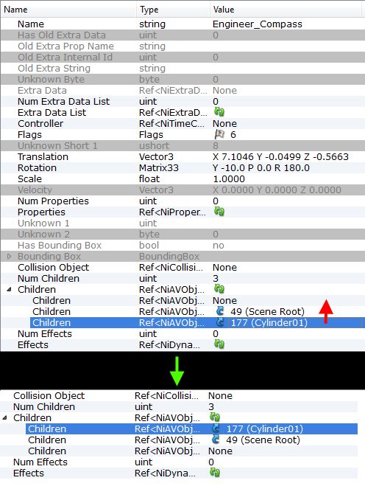The height and width of the screenshot is (486, 365).
Task: Click the refresh icon in Properties row
Action: pos(219,212)
